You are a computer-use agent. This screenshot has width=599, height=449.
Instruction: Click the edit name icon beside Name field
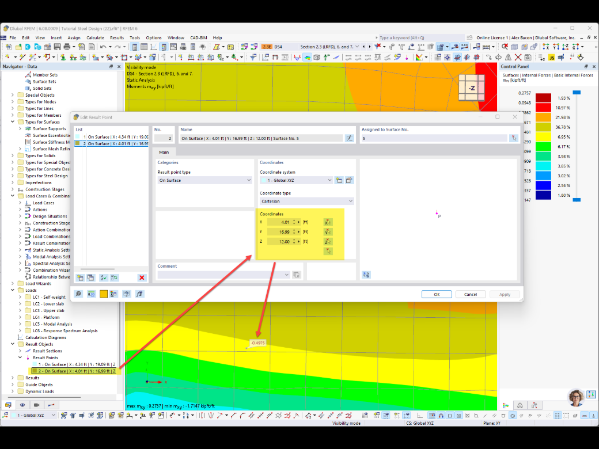pyautogui.click(x=349, y=138)
